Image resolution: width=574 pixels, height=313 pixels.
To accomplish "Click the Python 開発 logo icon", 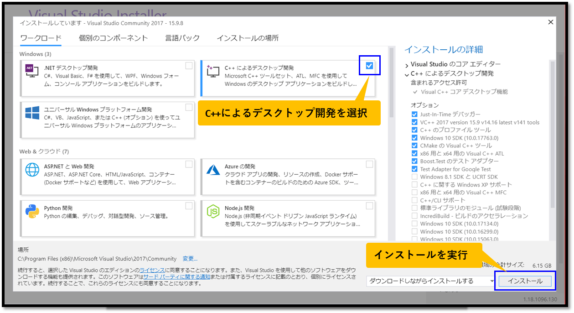I will click(32, 211).
